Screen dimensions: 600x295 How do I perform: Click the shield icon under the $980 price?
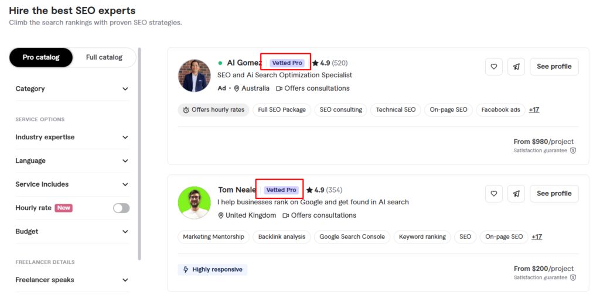[573, 150]
